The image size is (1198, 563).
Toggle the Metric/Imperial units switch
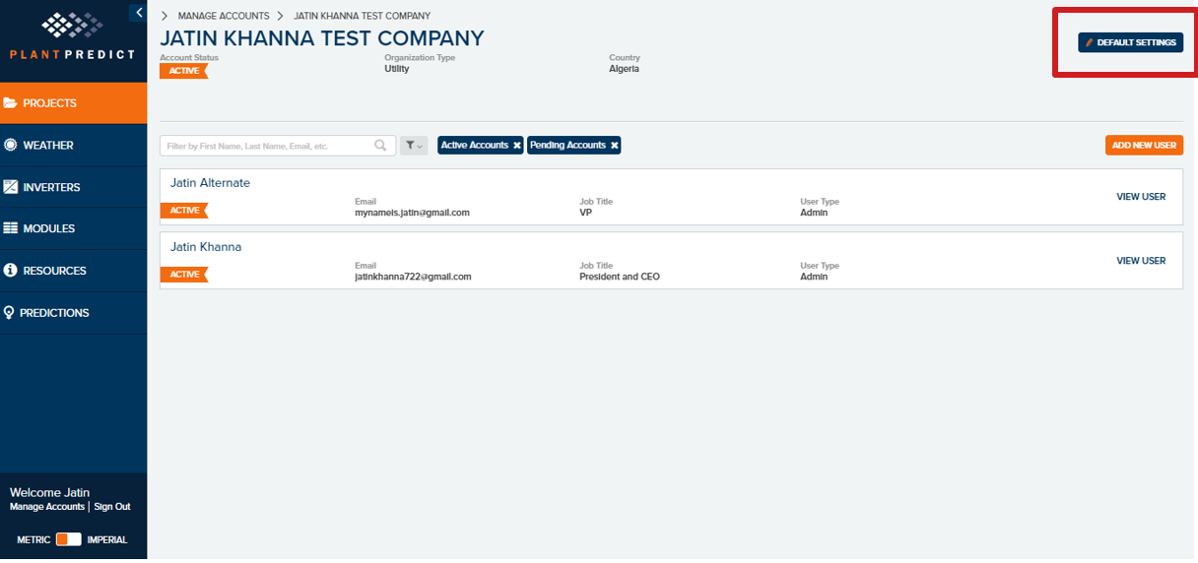68,539
